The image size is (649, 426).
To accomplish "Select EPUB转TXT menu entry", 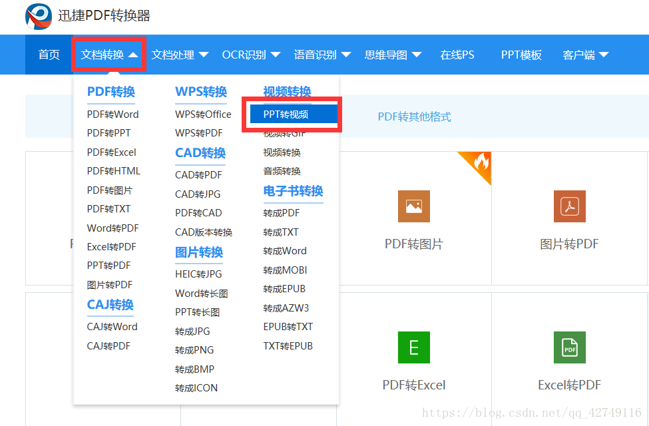I will (x=288, y=327).
